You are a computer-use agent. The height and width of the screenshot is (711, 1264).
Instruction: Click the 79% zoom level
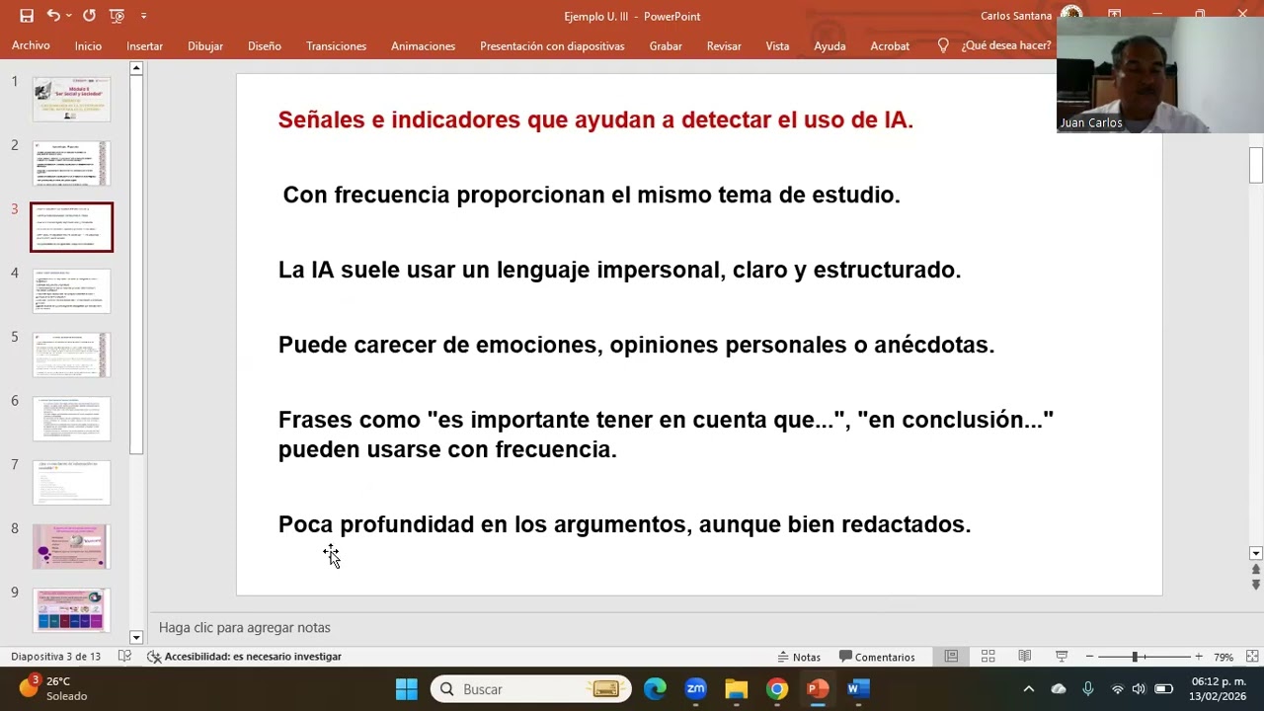[1224, 657]
